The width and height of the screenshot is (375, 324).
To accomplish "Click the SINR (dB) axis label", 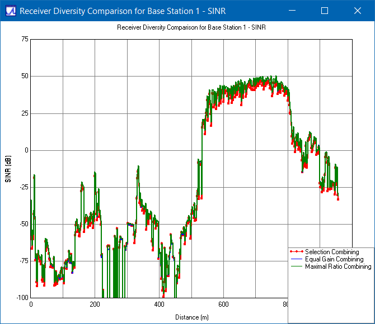I will pos(8,169).
